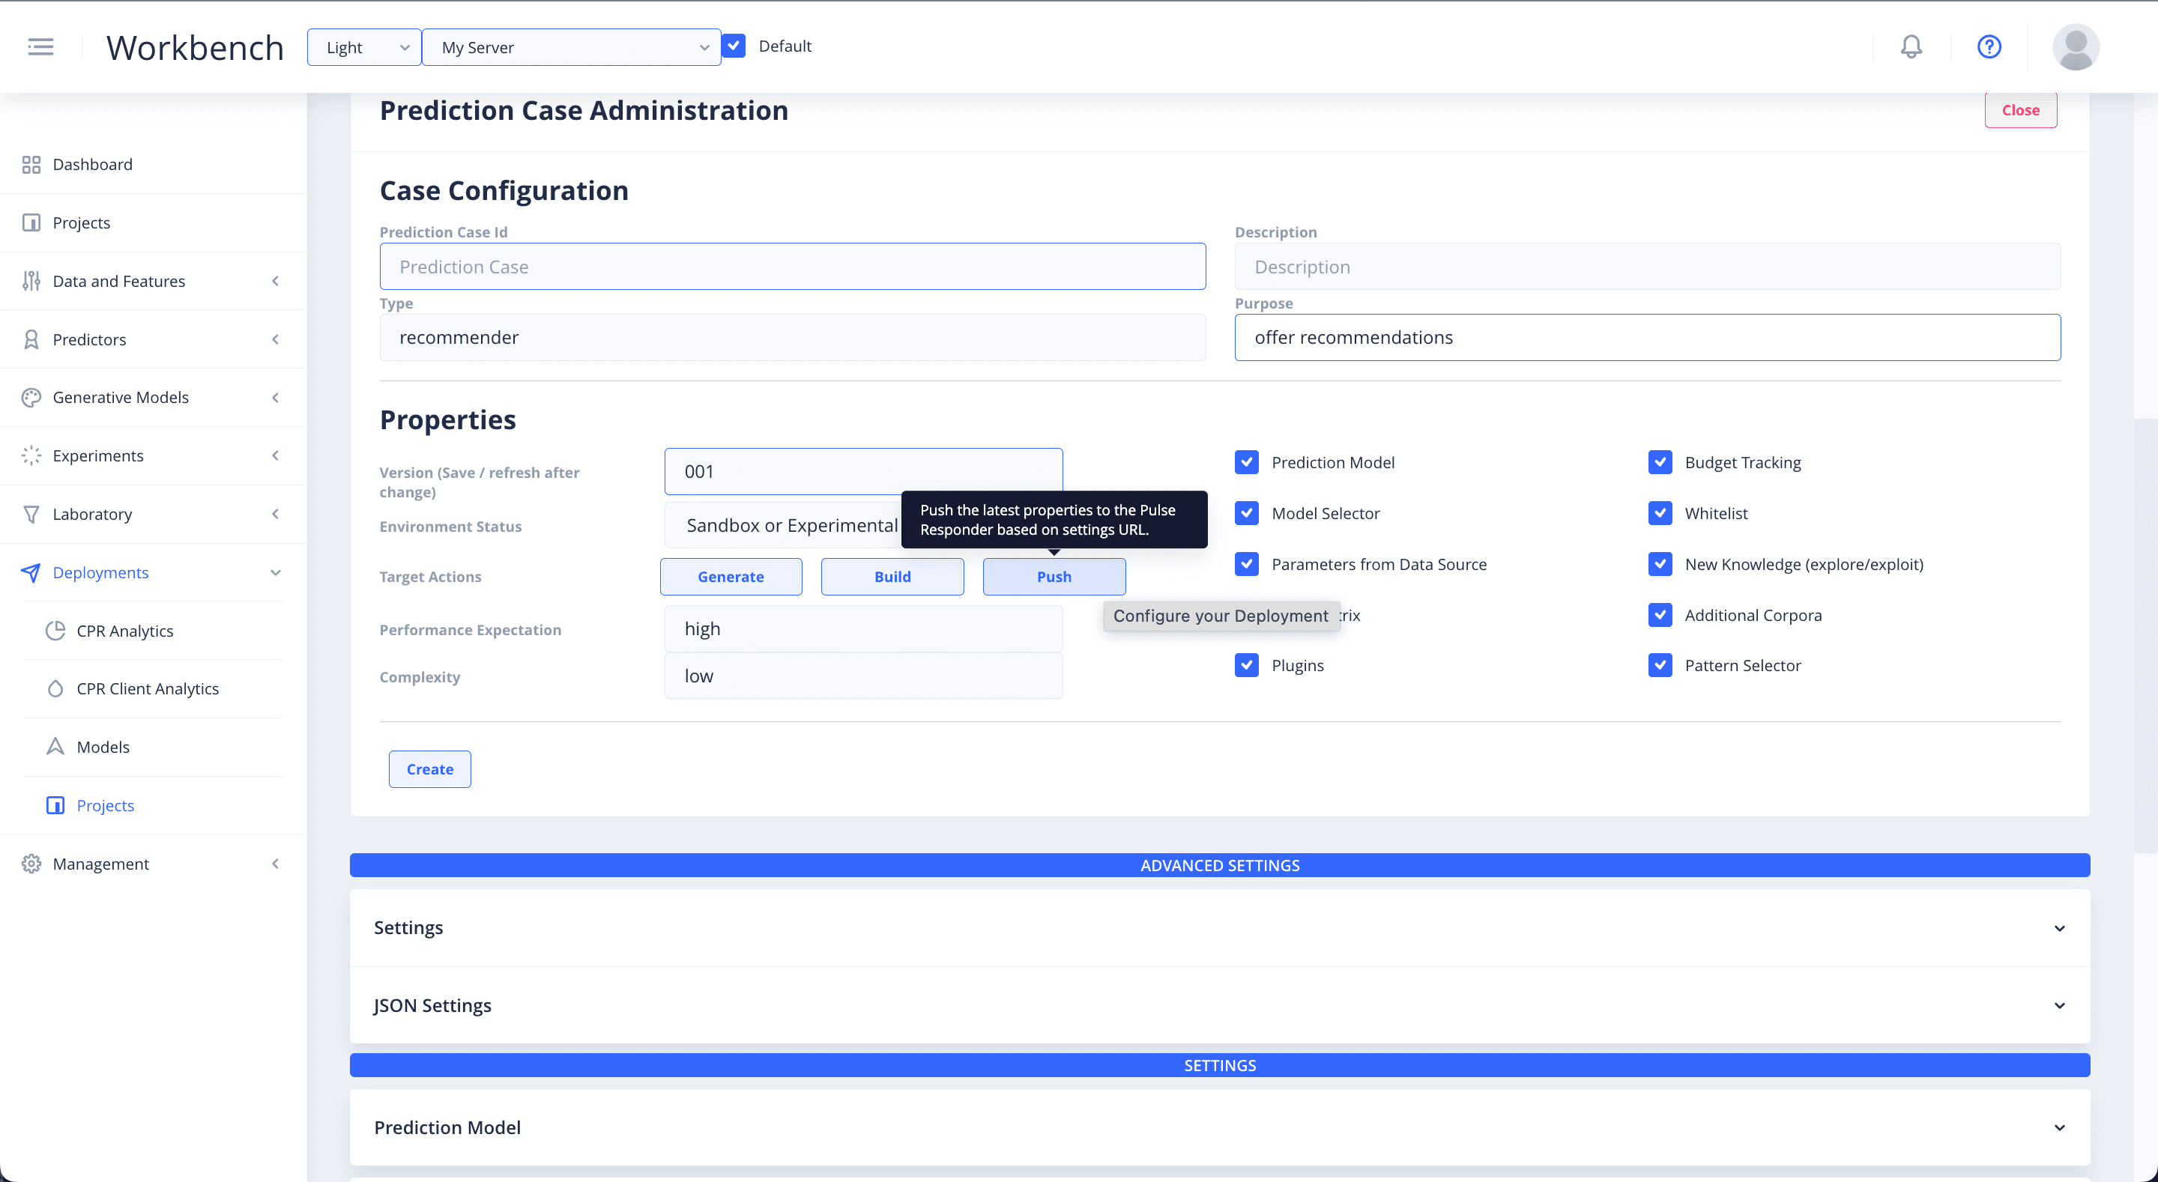Uncheck the Pattern Selector checkbox
Image resolution: width=2158 pixels, height=1182 pixels.
click(x=1660, y=665)
